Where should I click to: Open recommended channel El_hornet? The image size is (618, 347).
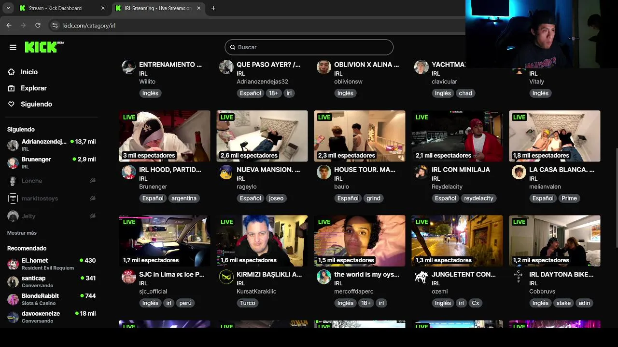pyautogui.click(x=51, y=264)
